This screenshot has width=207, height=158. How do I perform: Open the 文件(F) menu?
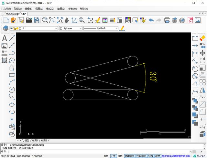pos(7,9)
